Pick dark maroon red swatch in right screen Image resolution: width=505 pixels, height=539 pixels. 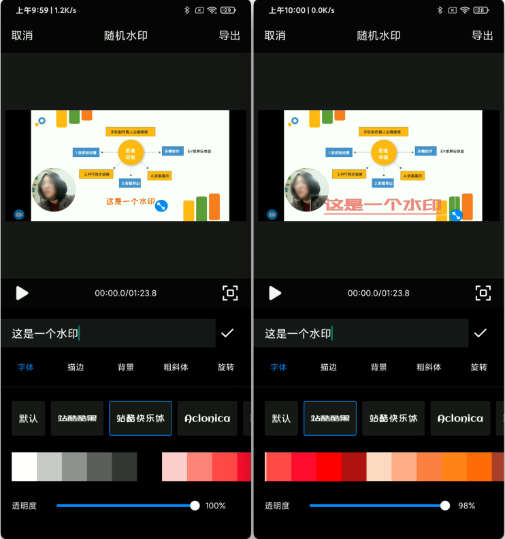coord(354,466)
